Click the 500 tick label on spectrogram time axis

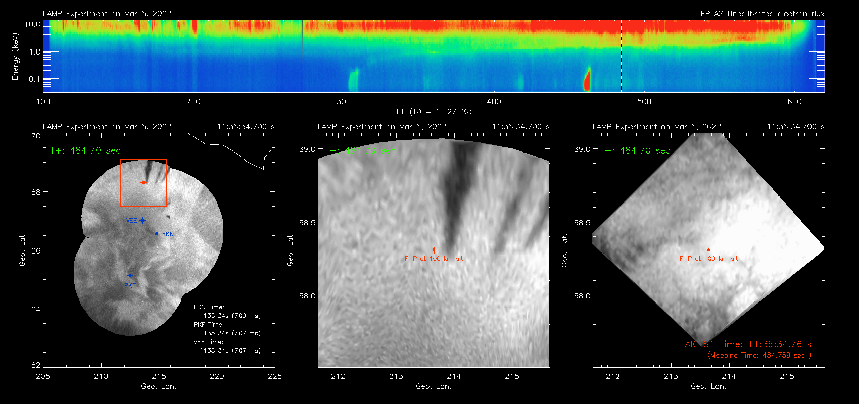pos(644,102)
